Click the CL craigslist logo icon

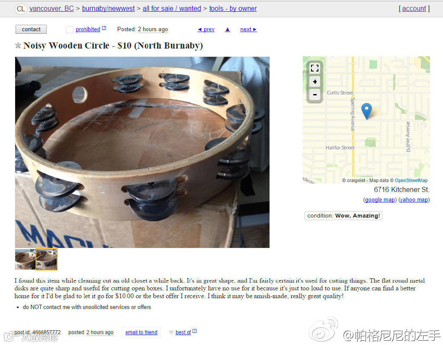click(x=21, y=9)
